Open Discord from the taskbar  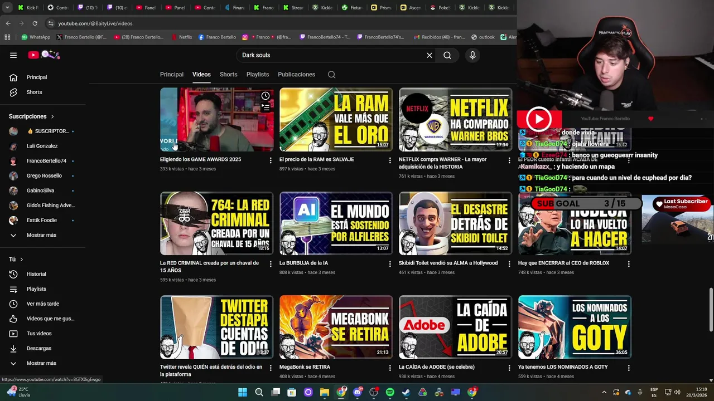click(358, 392)
